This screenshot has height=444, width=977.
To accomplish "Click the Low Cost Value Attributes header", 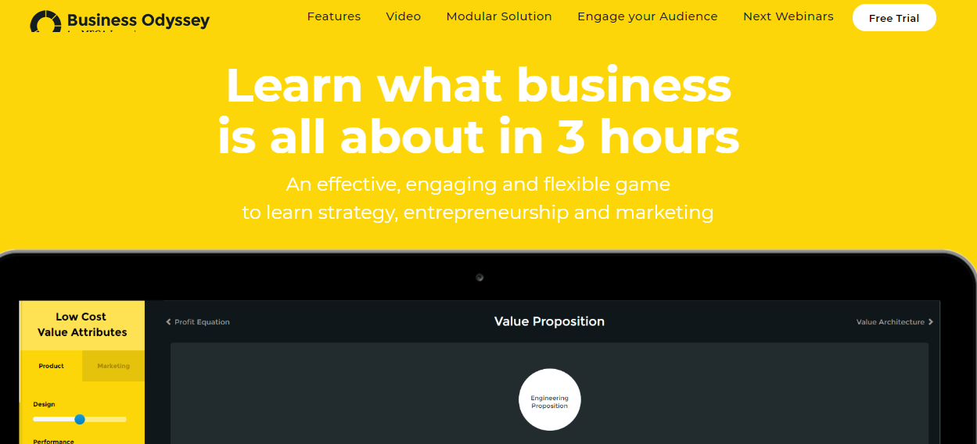I will [82, 324].
